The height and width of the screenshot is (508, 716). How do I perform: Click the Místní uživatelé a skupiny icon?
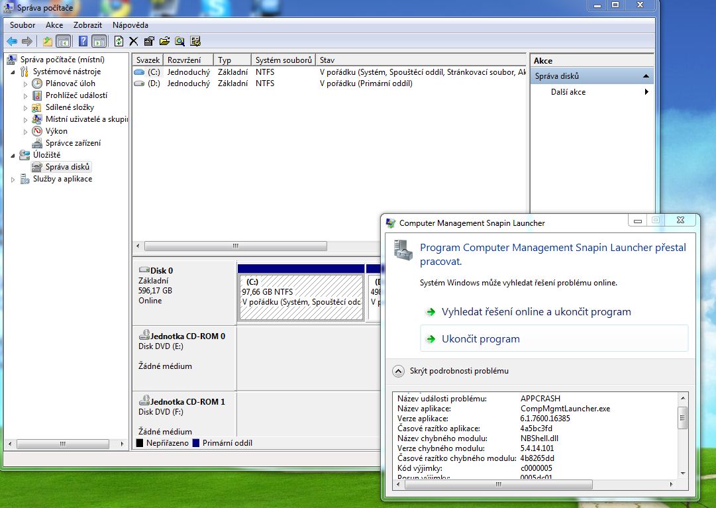[37, 119]
